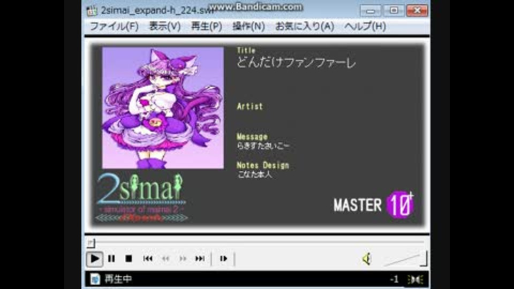514x289 pixels.
Task: Click the Play button
Action: tap(94, 259)
